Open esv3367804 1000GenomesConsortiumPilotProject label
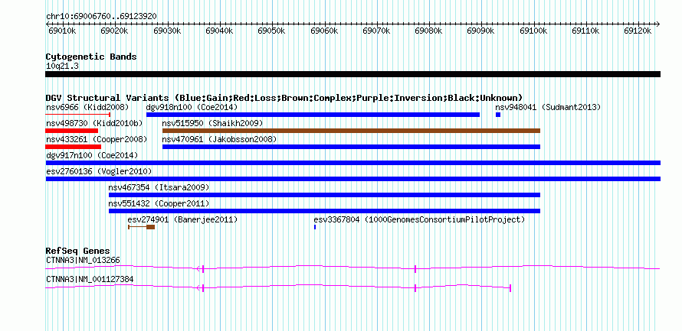682x331 pixels. [419, 220]
